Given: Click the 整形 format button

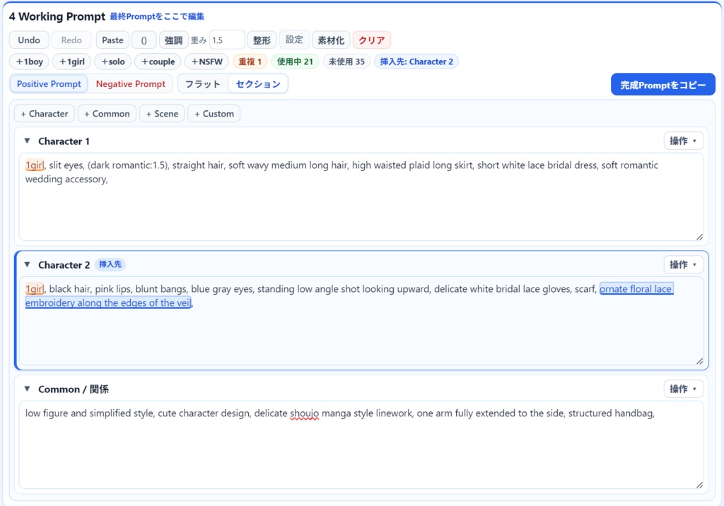Looking at the screenshot, I should coord(262,40).
